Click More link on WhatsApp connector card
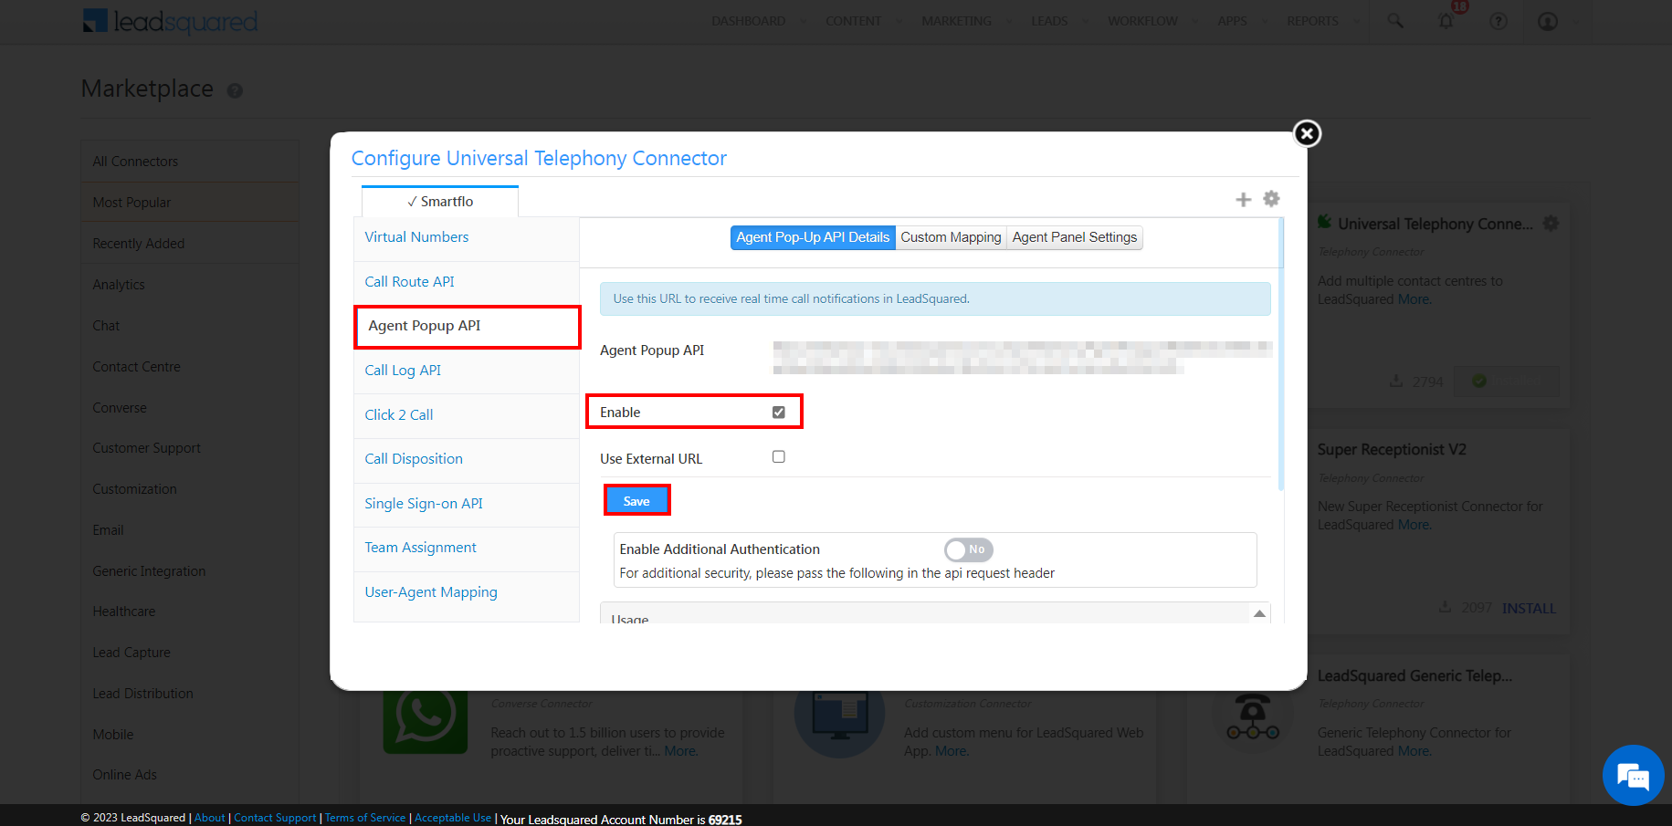The width and height of the screenshot is (1672, 826). click(680, 751)
